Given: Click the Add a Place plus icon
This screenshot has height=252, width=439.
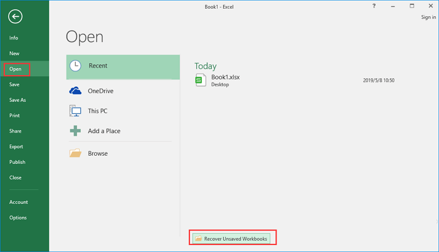Looking at the screenshot, I should pyautogui.click(x=76, y=131).
